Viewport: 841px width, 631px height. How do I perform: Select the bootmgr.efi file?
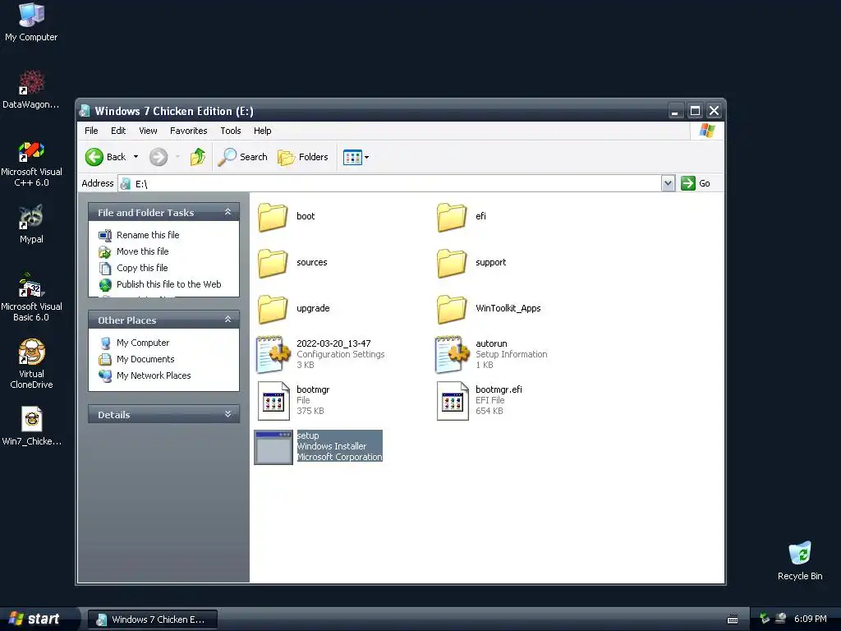(x=480, y=400)
